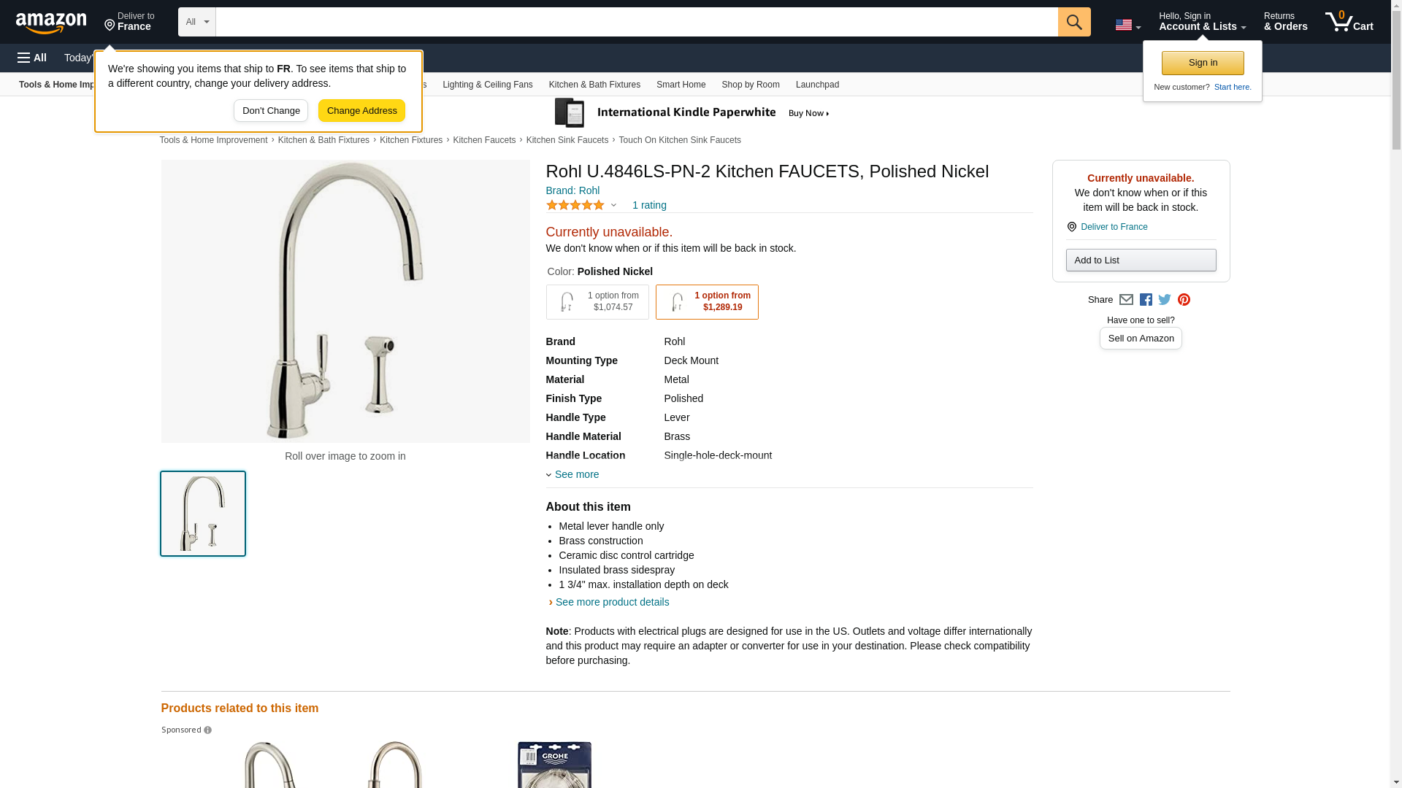Click the yellow Sign in button
Viewport: 1402px width, 788px height.
(x=1203, y=63)
